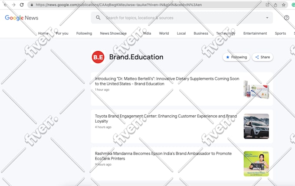Open the Rashmika Mandanna Epson India article
This screenshot has width=295, height=186.
click(163, 156)
